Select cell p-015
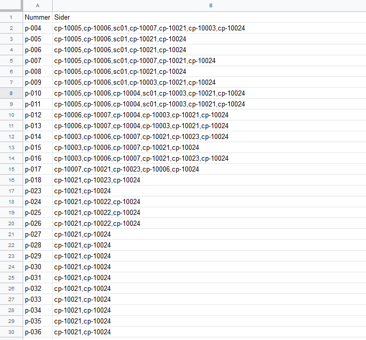This screenshot has height=340, width=366. pyautogui.click(x=38, y=147)
